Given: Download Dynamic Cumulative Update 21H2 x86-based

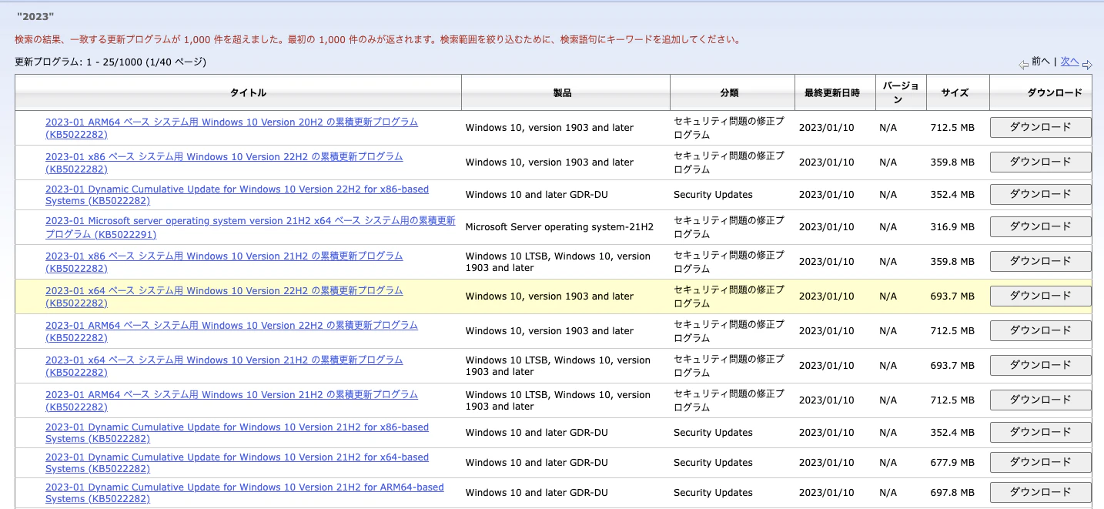Looking at the screenshot, I should (1040, 433).
